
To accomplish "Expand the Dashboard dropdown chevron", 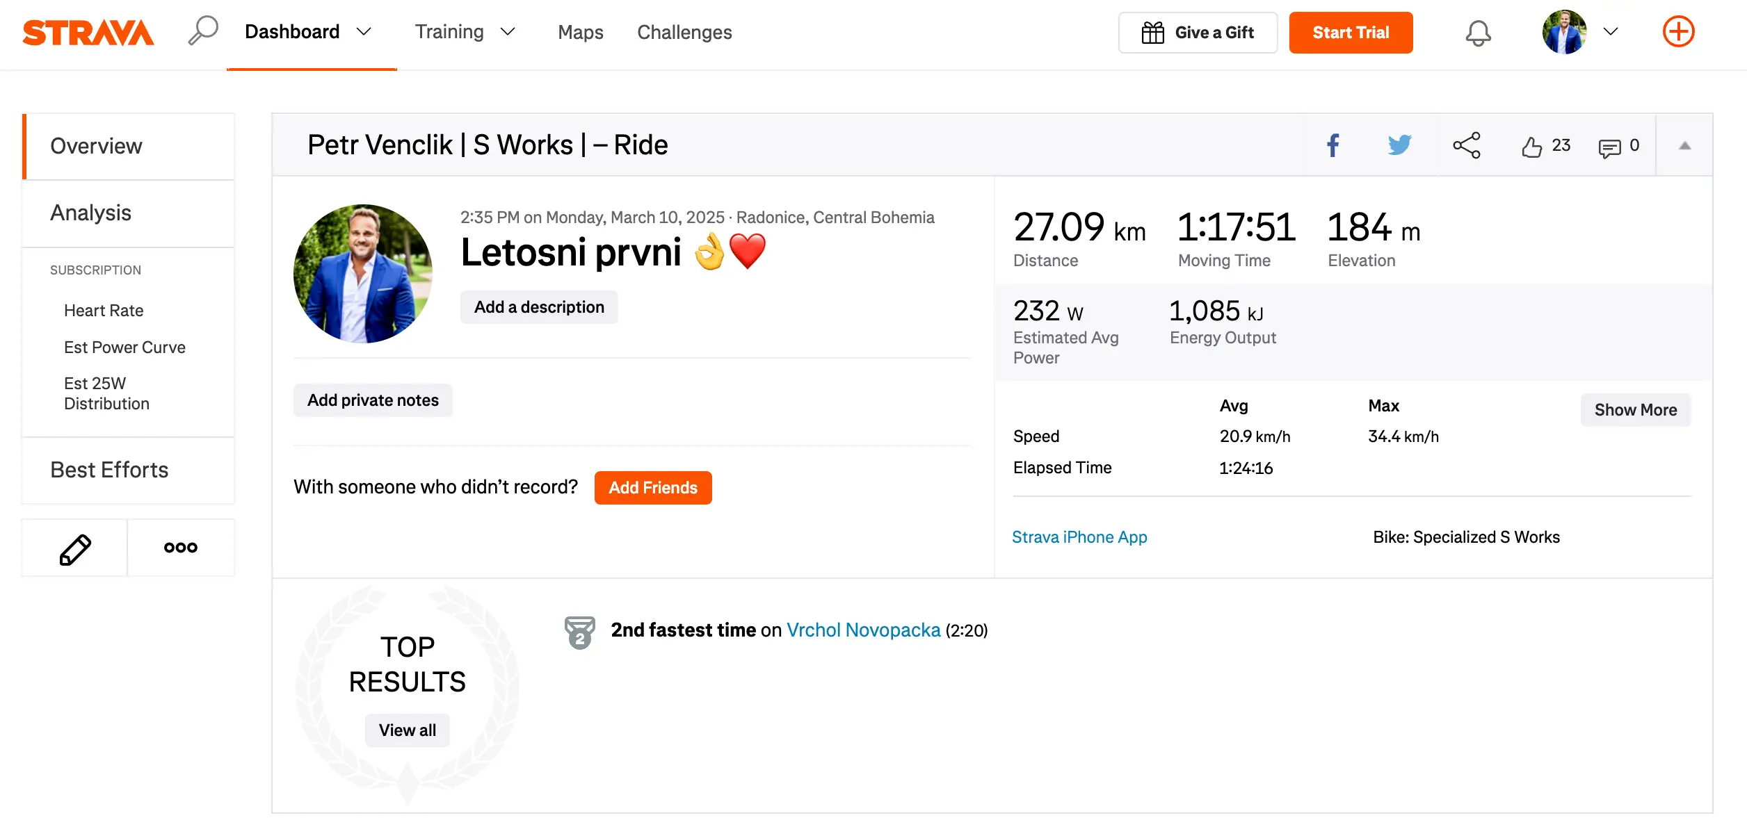I will pos(364,32).
